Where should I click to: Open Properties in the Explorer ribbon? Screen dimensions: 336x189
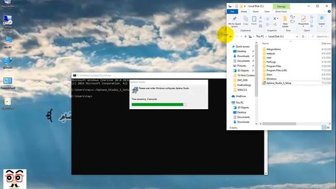point(303,20)
